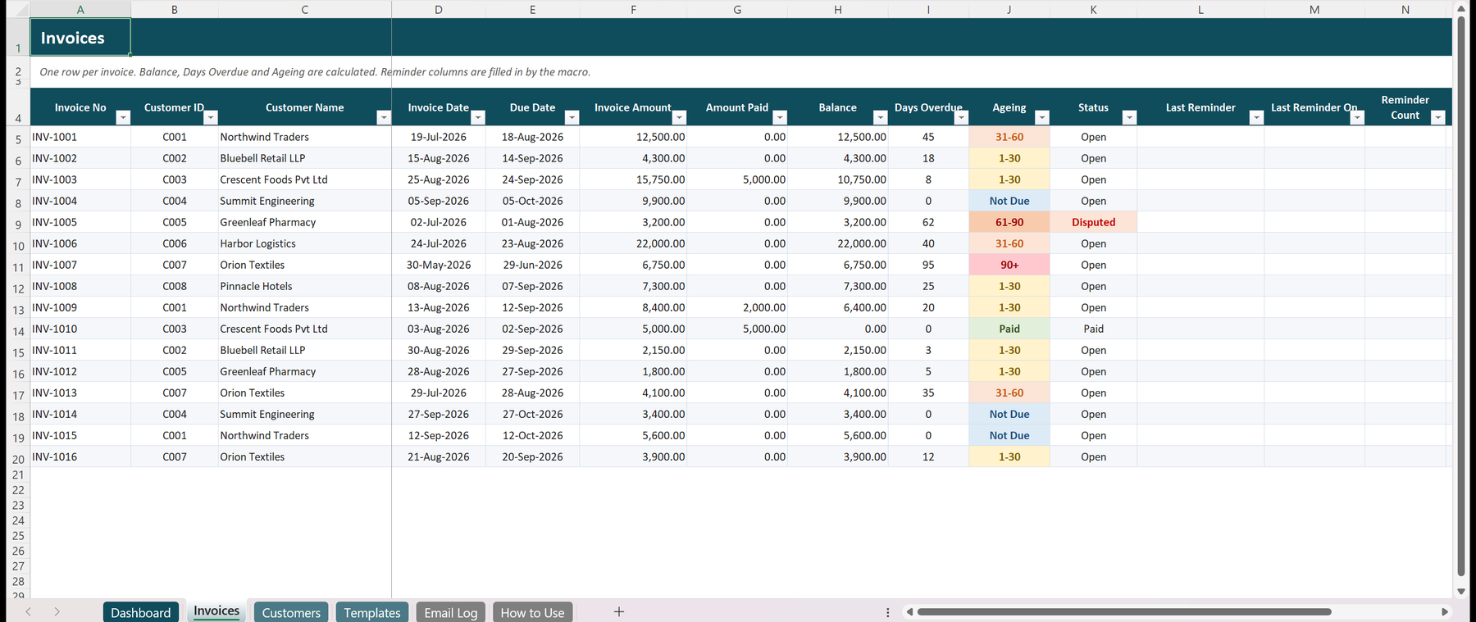Select cell INV-1010
The image size is (1476, 622).
click(x=80, y=329)
